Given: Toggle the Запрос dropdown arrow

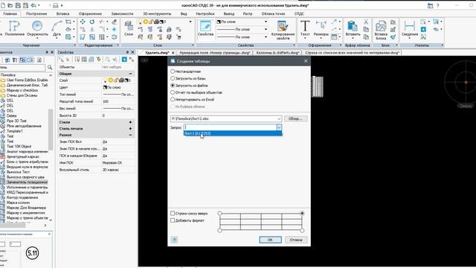Looking at the screenshot, I should 279,127.
